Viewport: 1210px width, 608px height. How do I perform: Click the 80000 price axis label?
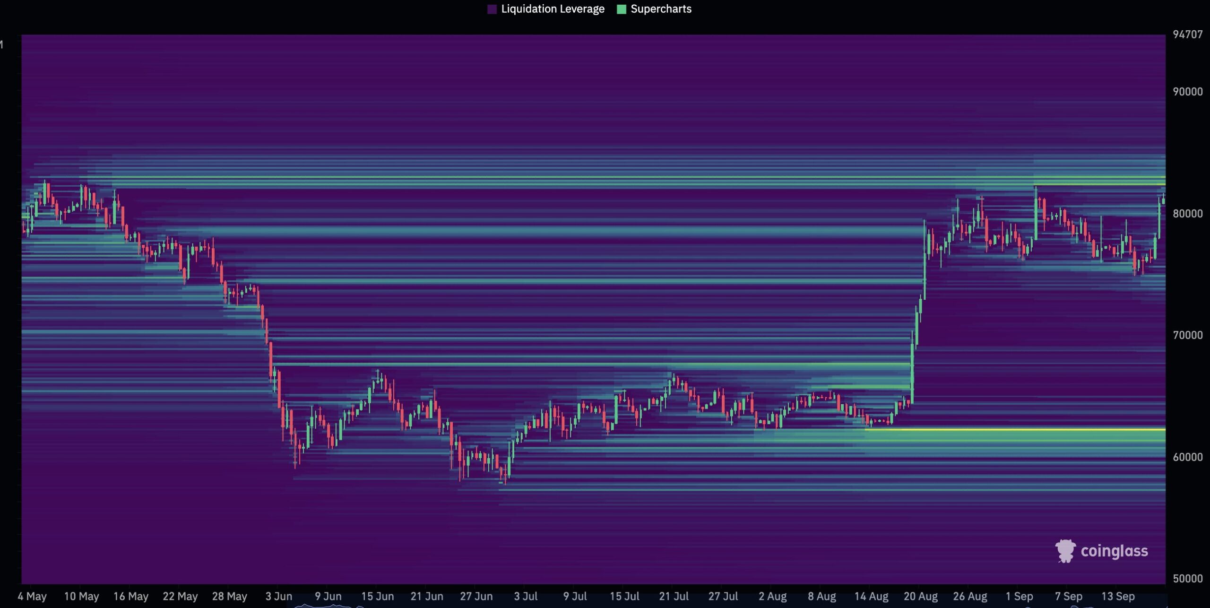1187,214
